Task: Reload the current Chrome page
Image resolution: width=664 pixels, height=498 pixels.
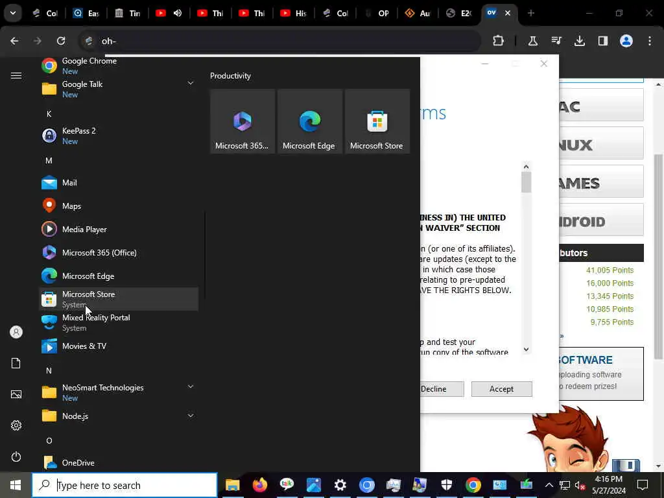Action: pyautogui.click(x=61, y=41)
